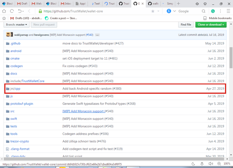
Task: Click the vertical scrollbar thumb
Action: [231, 58]
